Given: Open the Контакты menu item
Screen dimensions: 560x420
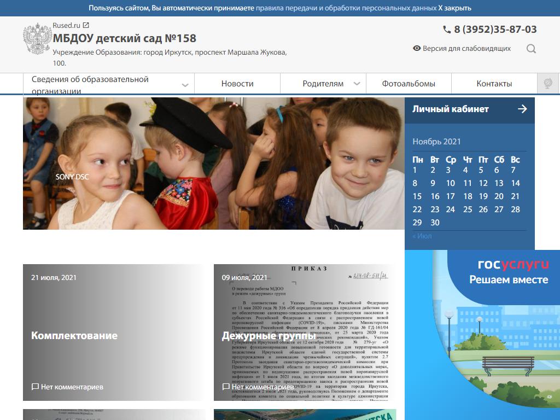Looking at the screenshot, I should [494, 84].
